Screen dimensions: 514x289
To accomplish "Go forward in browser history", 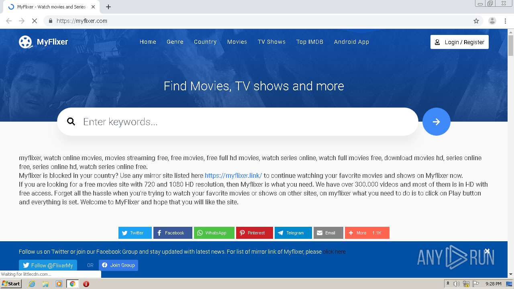I will point(22,21).
